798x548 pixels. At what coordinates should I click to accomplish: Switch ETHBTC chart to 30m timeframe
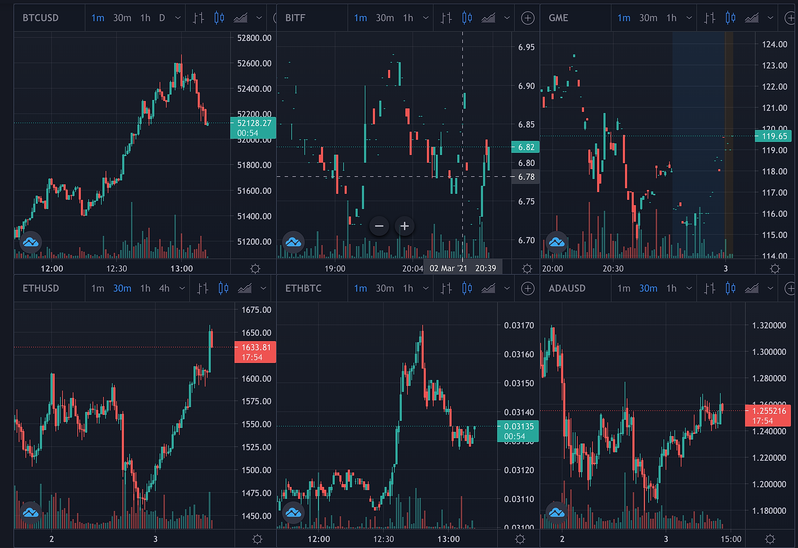[x=385, y=288]
